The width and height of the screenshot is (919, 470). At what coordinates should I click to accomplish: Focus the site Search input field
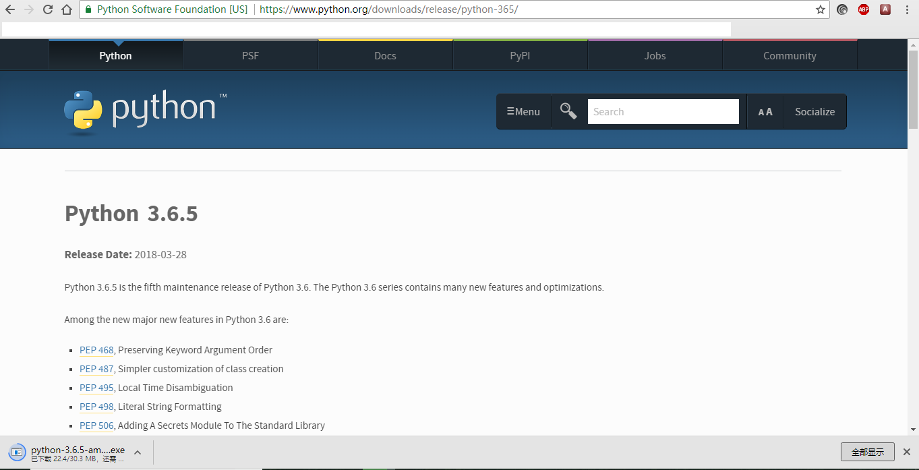663,112
